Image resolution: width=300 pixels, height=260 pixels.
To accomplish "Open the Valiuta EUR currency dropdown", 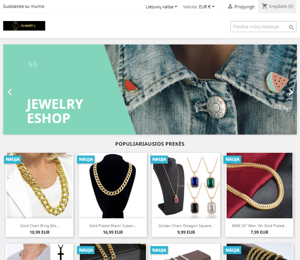I will [x=199, y=7].
